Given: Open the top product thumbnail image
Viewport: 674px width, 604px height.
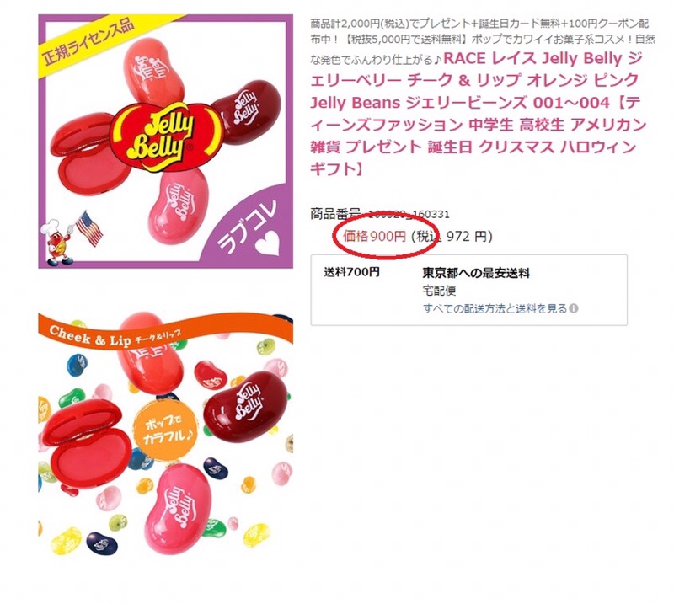Looking at the screenshot, I should pos(165,142).
